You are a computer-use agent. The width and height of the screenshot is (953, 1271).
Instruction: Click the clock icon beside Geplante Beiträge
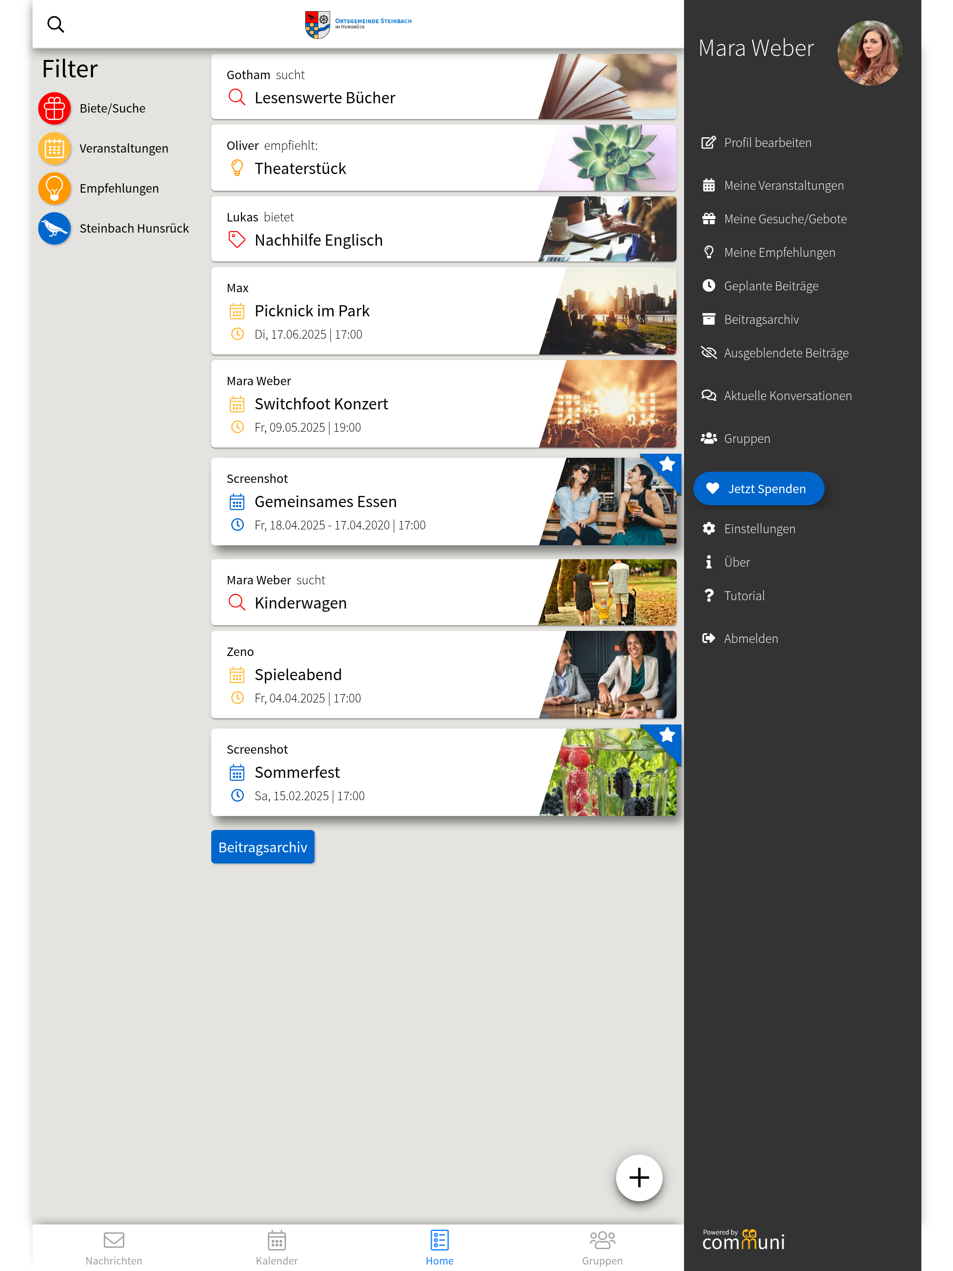(x=709, y=286)
